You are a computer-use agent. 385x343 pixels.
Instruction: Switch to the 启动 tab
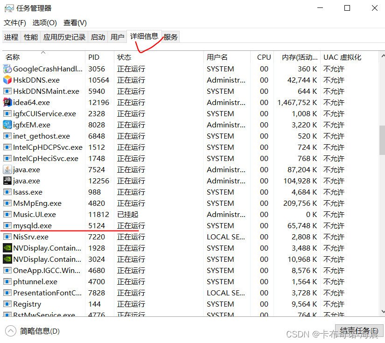(98, 37)
